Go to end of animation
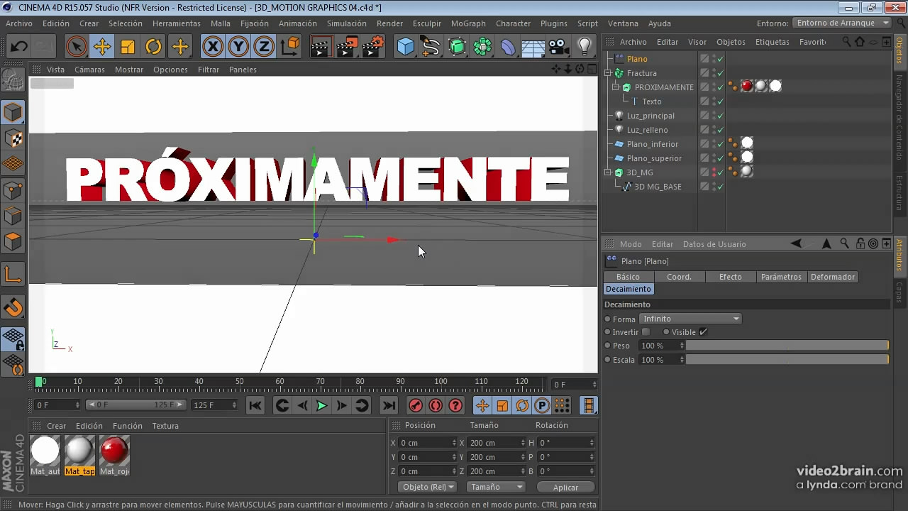The height and width of the screenshot is (511, 908). pyautogui.click(x=389, y=405)
